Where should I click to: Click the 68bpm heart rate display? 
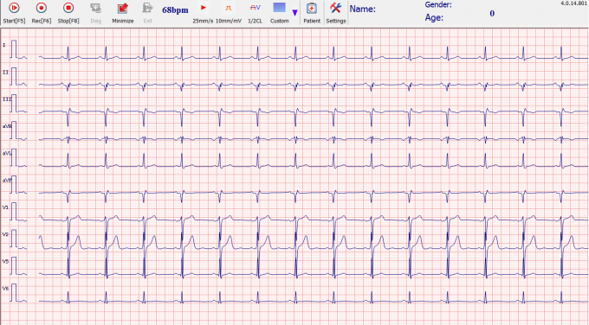coord(175,10)
